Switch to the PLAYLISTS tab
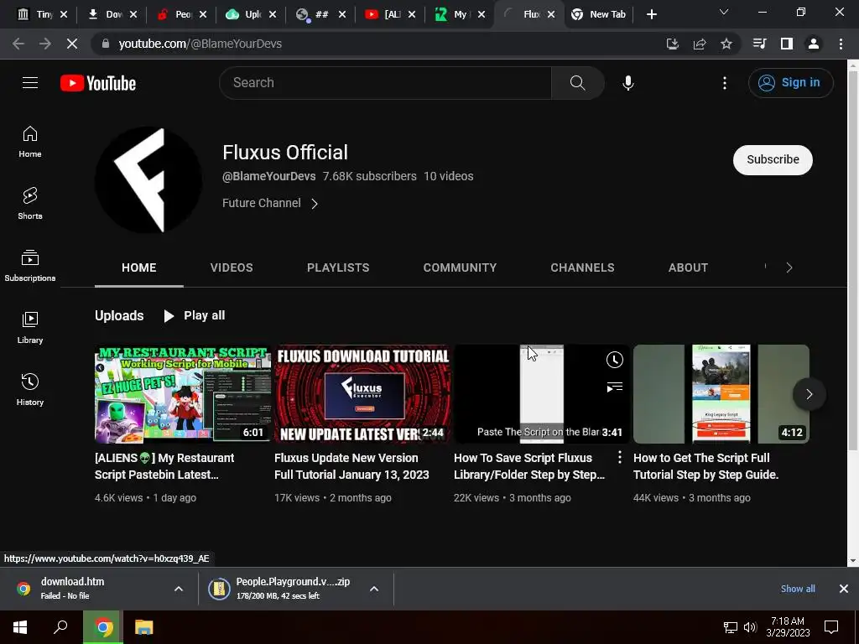This screenshot has height=644, width=859. pos(338,267)
